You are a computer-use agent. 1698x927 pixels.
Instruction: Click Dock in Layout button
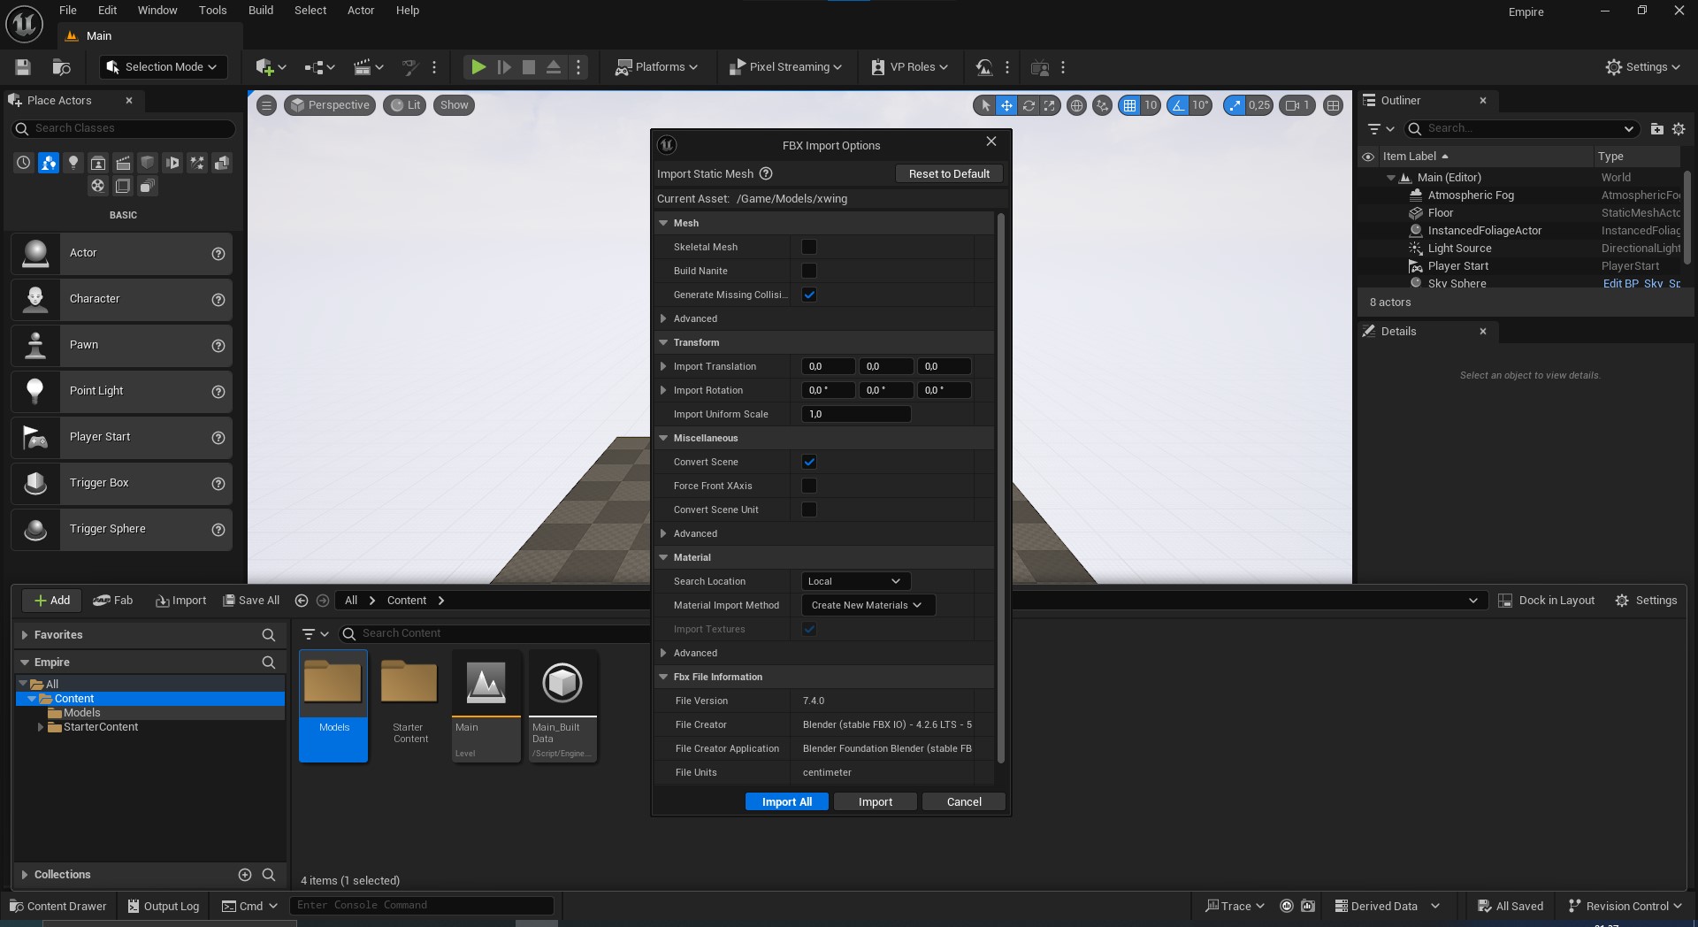click(1547, 601)
